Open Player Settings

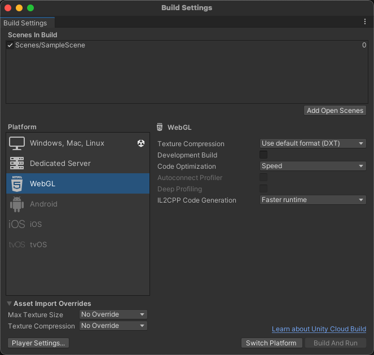[38, 343]
